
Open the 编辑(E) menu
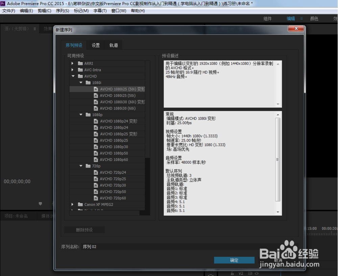26,11
